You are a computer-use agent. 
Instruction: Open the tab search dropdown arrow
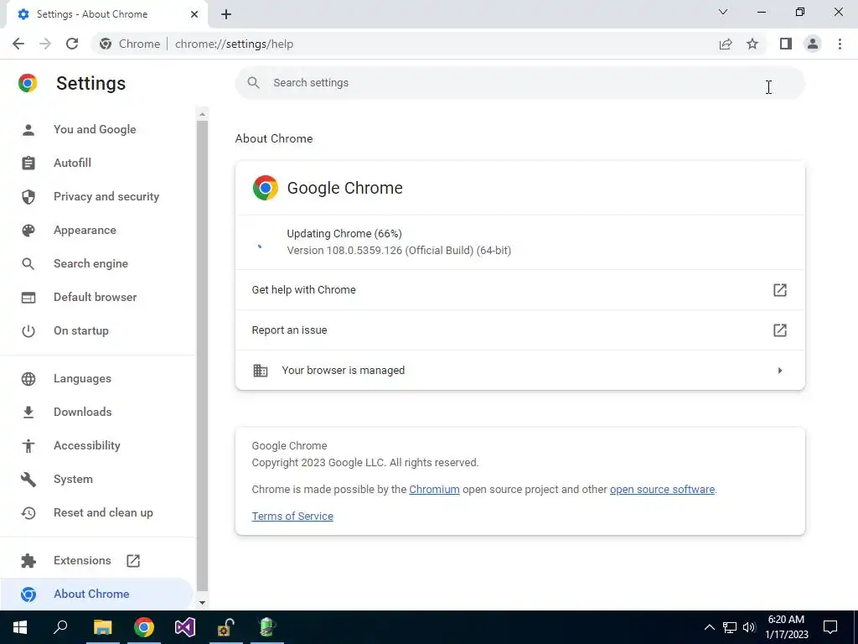(723, 12)
